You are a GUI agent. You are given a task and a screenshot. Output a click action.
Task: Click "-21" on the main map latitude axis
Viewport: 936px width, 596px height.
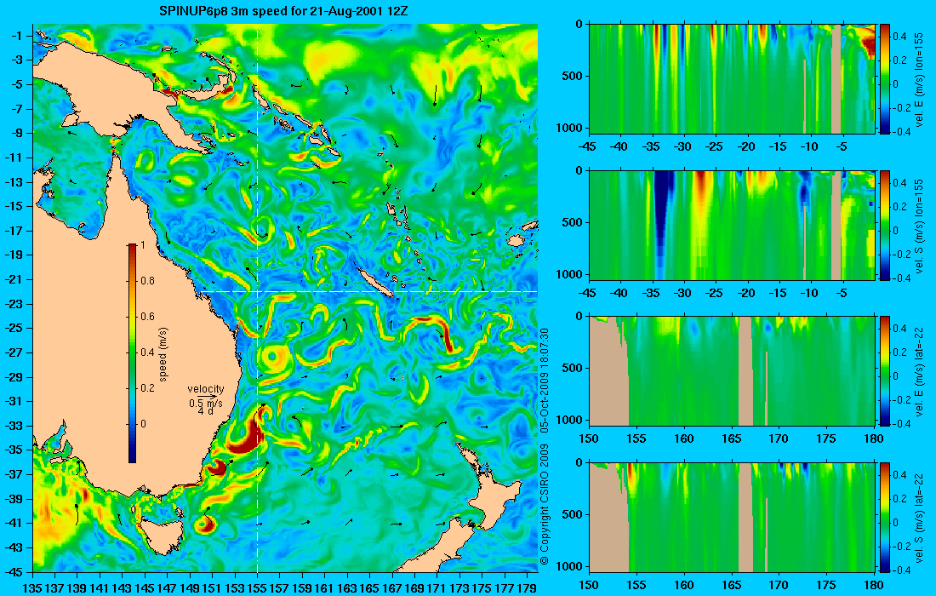pos(13,279)
